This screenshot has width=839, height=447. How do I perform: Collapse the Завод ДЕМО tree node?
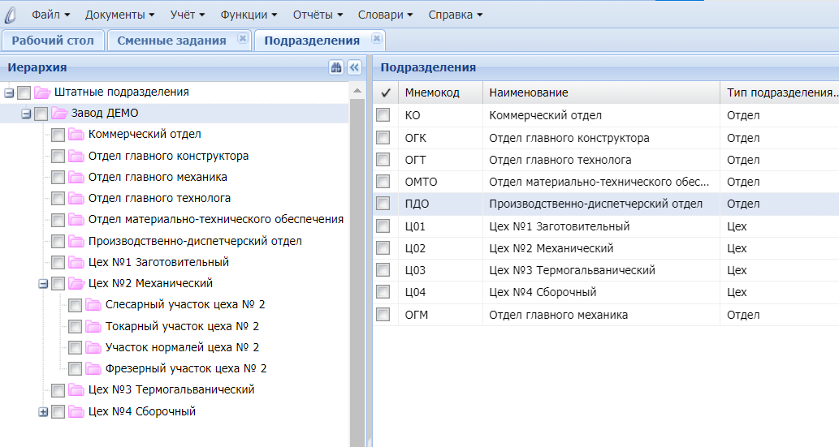[x=27, y=114]
